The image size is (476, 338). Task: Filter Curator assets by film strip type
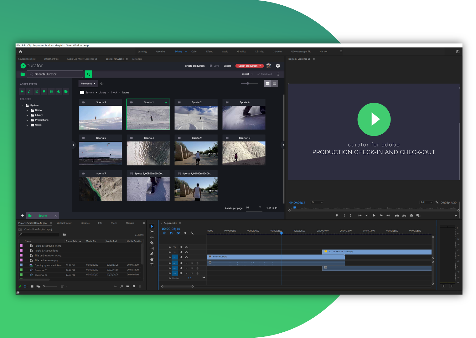pyautogui.click(x=51, y=91)
